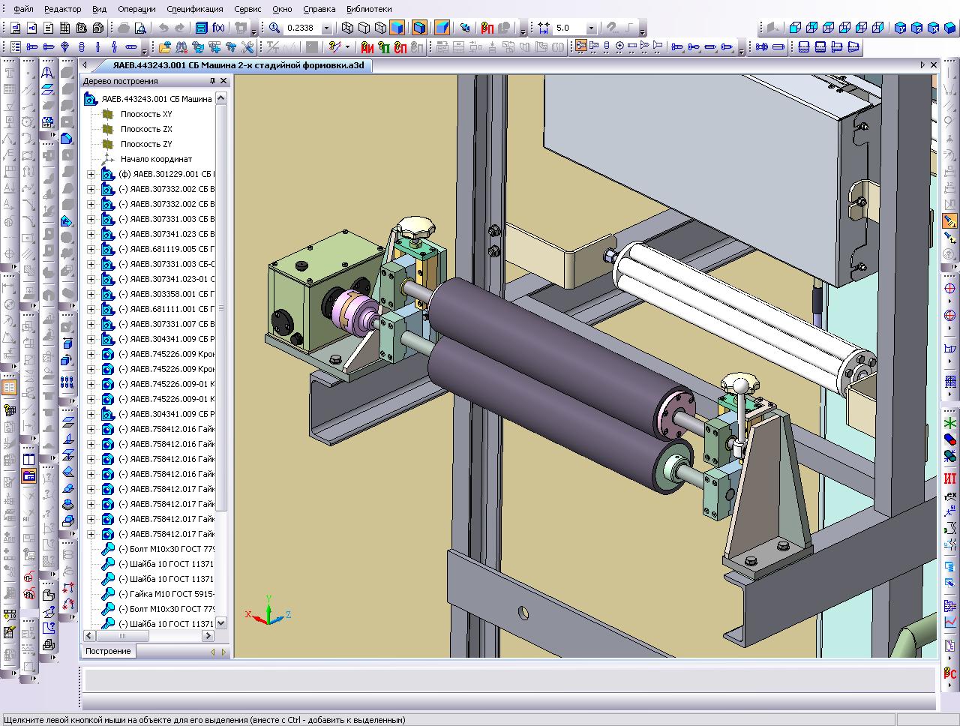The height and width of the screenshot is (726, 960).
Task: Open the Библиотеки menu
Action: pyautogui.click(x=369, y=9)
